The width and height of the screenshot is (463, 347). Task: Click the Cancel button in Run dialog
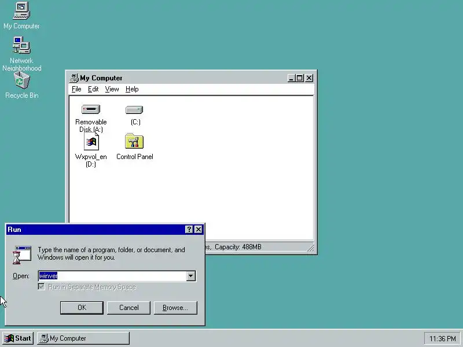(x=128, y=308)
